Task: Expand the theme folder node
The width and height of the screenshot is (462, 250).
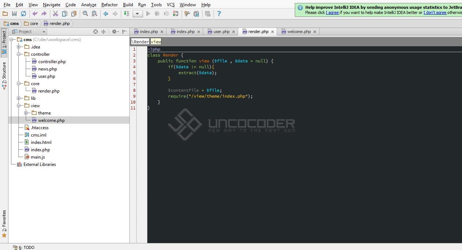Action: click(x=26, y=113)
